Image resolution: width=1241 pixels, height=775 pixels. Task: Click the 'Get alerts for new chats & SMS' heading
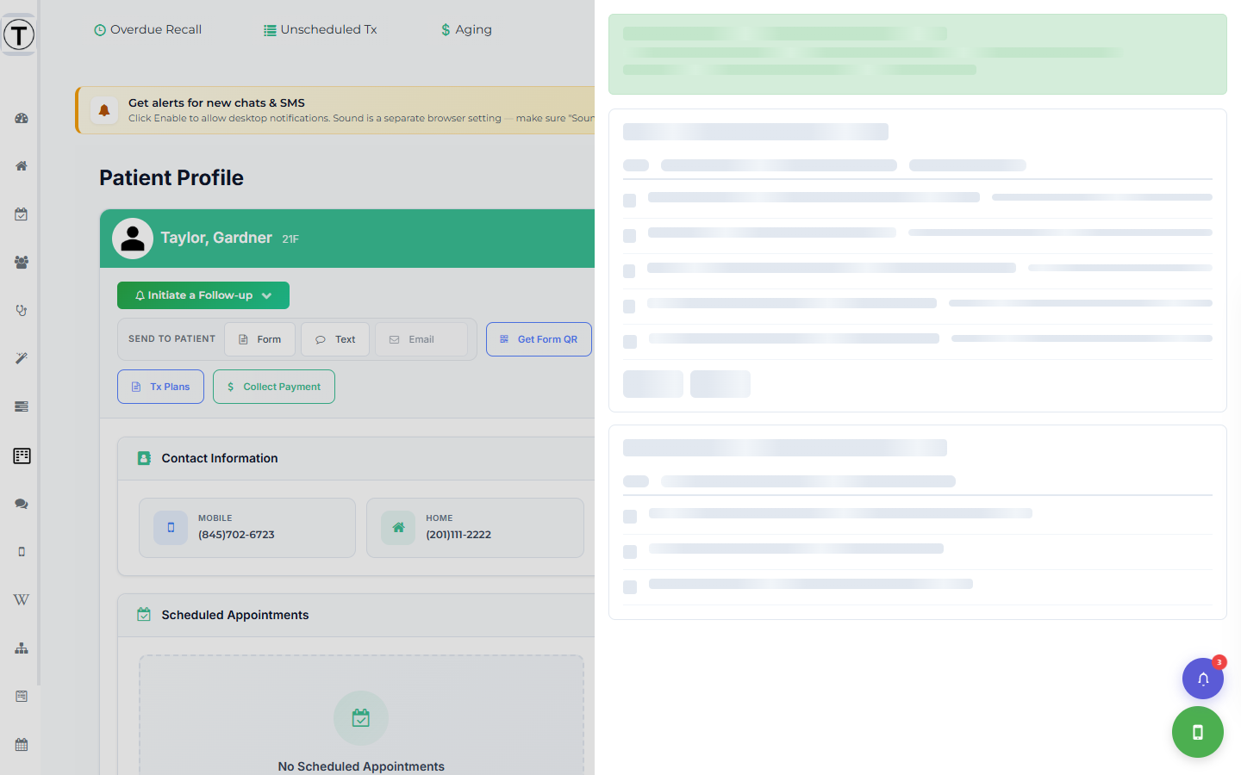click(x=216, y=102)
